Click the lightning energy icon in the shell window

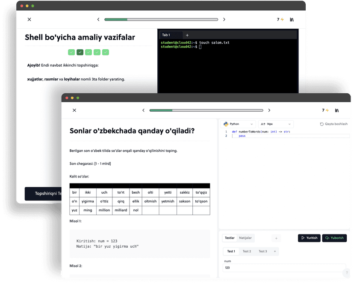click(282, 20)
